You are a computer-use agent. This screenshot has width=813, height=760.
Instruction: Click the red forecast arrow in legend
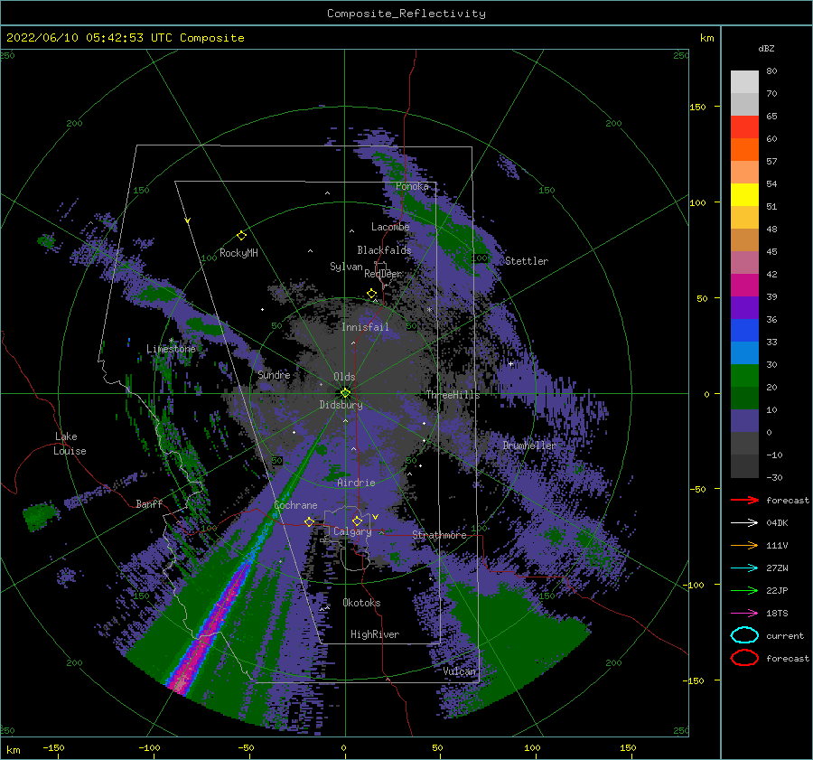point(744,500)
